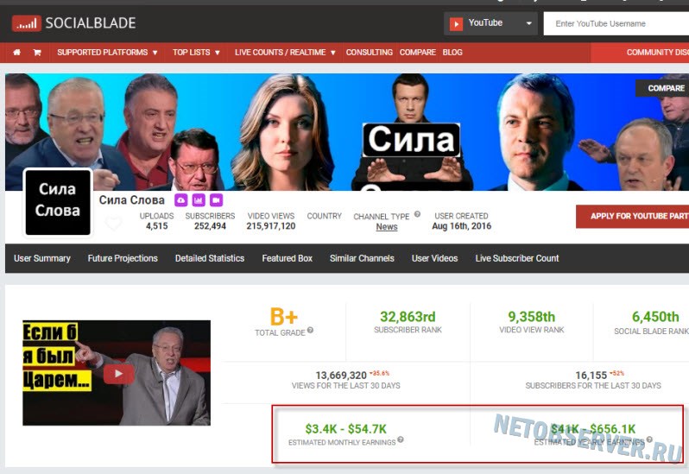Click the first purple badge beside Сила Слова
This screenshot has height=474, width=689.
181,200
